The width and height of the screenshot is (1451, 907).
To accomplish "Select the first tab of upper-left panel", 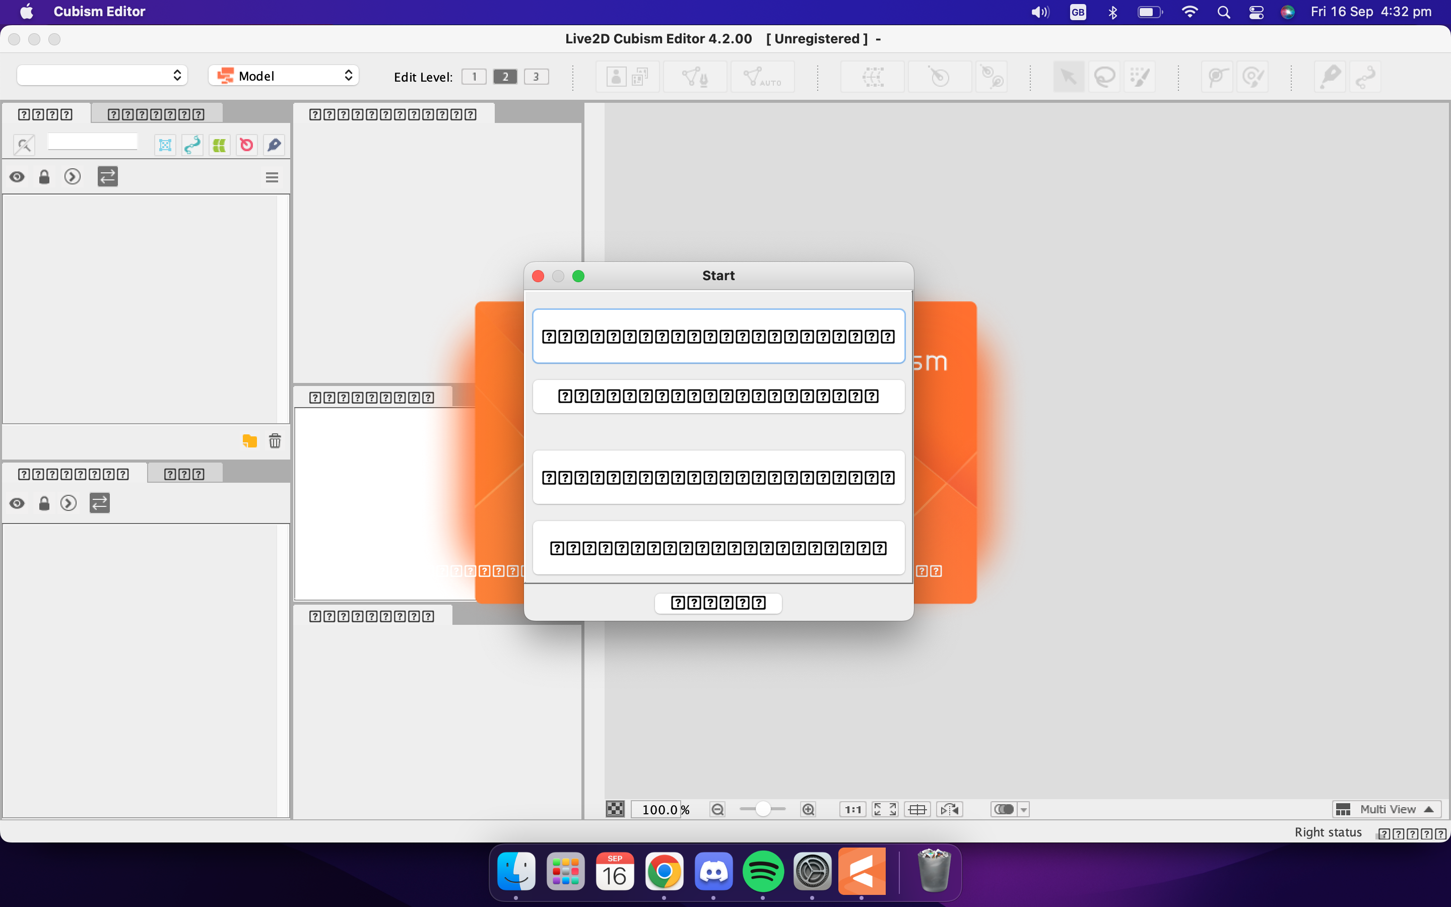I will coord(45,114).
